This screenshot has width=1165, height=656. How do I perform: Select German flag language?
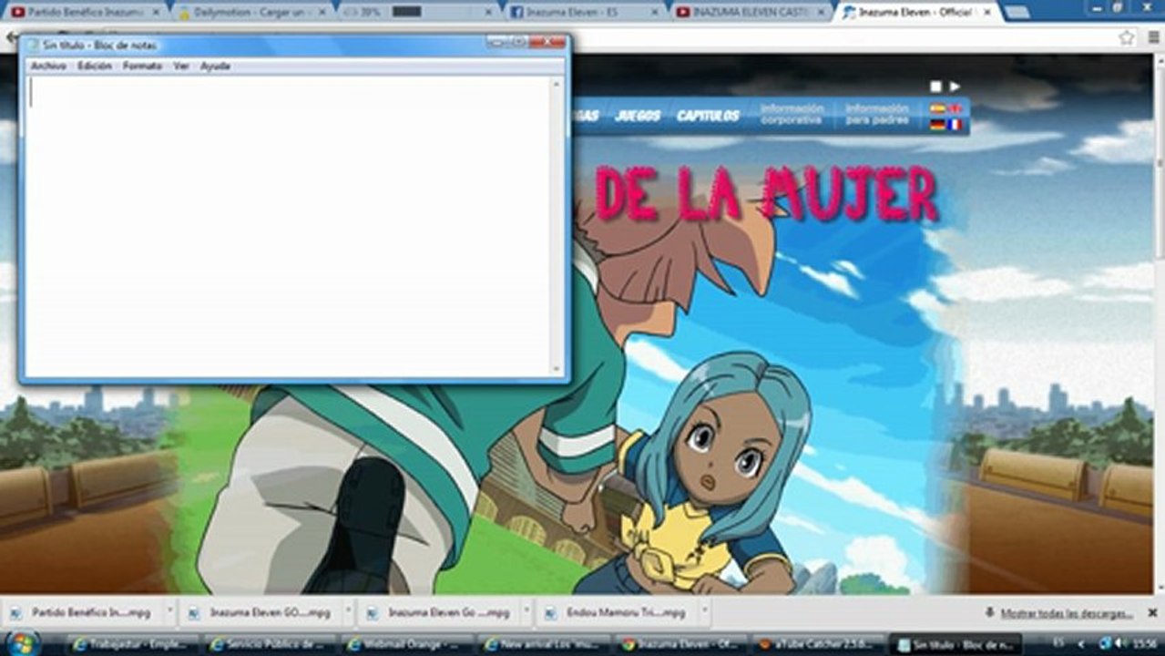tap(937, 125)
